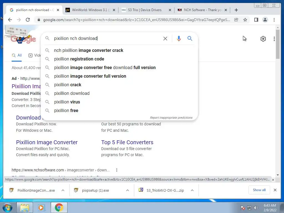
Task: Open Google quick settings gear
Action: pos(263,39)
